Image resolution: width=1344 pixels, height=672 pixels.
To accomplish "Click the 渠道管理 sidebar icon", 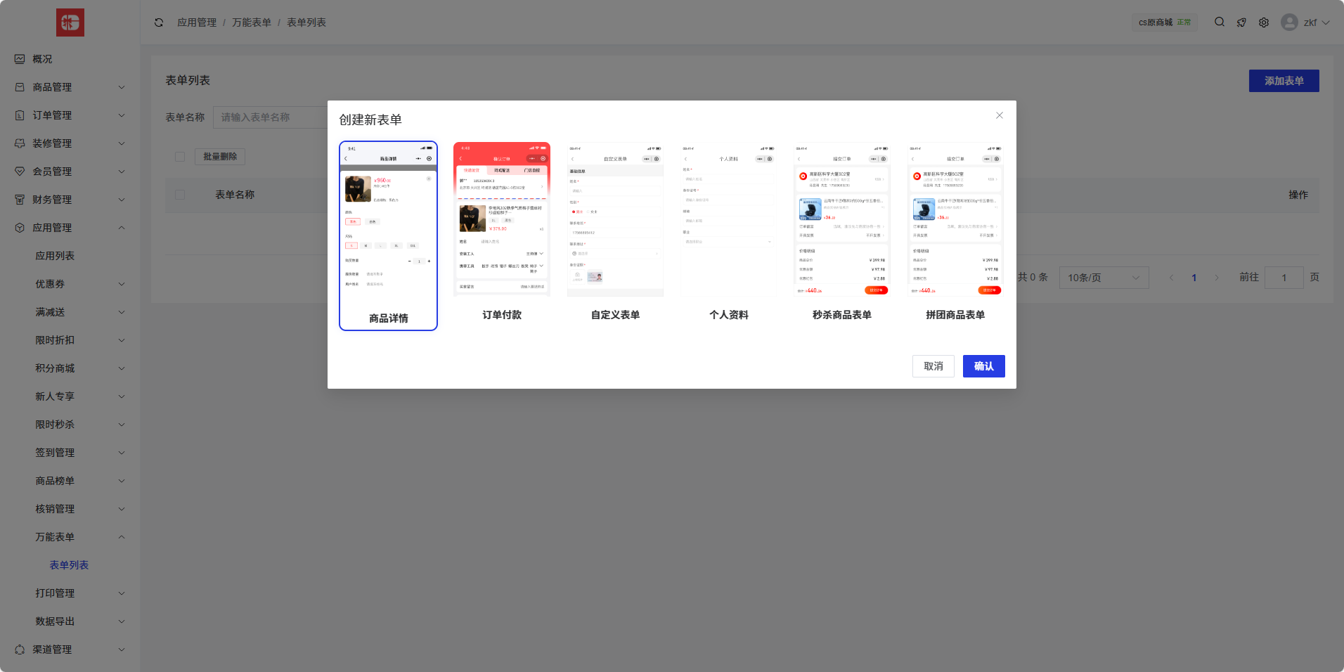I will click(x=20, y=650).
